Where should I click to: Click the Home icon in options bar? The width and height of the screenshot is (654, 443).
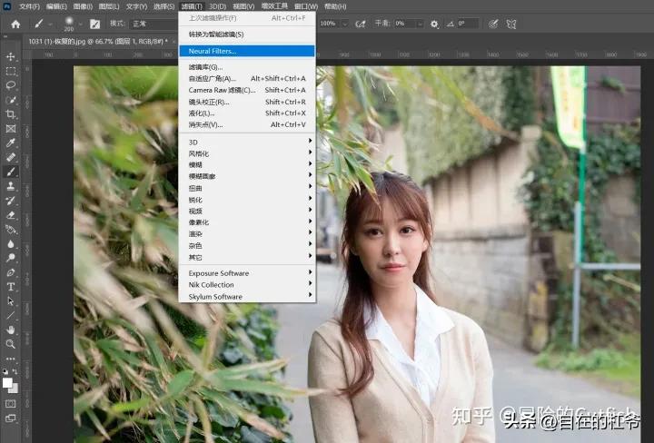tap(15, 25)
